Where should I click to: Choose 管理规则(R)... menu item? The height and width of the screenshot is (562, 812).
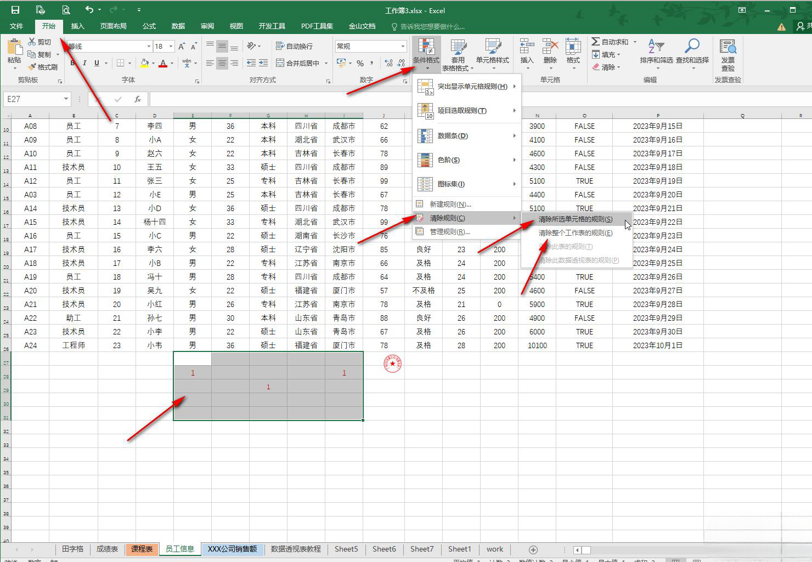466,231
